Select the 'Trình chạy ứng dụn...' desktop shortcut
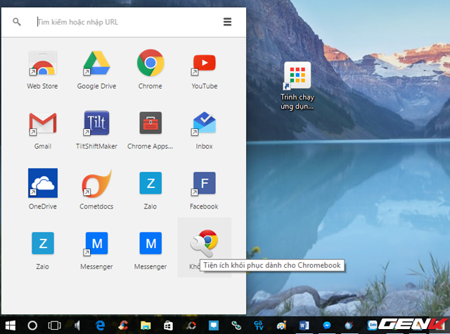Viewport: 450px width, 334px height. pyautogui.click(x=297, y=86)
